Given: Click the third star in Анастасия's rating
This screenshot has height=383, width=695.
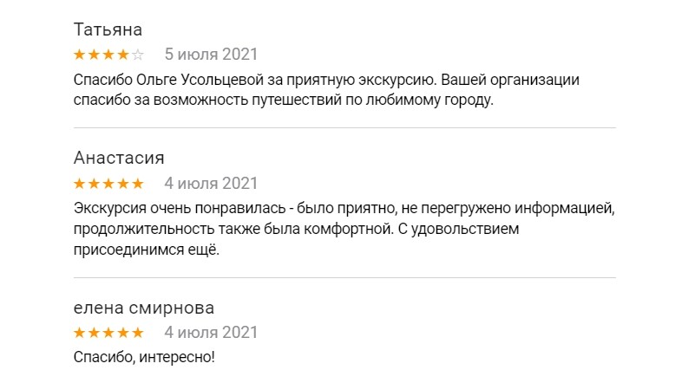Looking at the screenshot, I should click(x=108, y=184).
